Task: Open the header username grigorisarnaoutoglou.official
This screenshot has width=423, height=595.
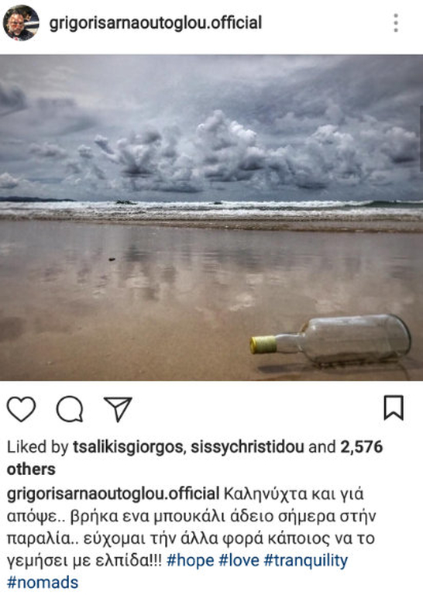Action: [x=156, y=22]
